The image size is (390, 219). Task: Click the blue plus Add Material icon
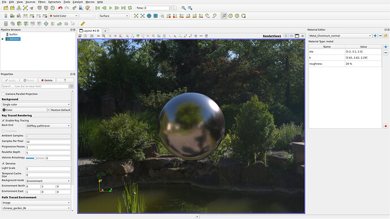pos(375,36)
